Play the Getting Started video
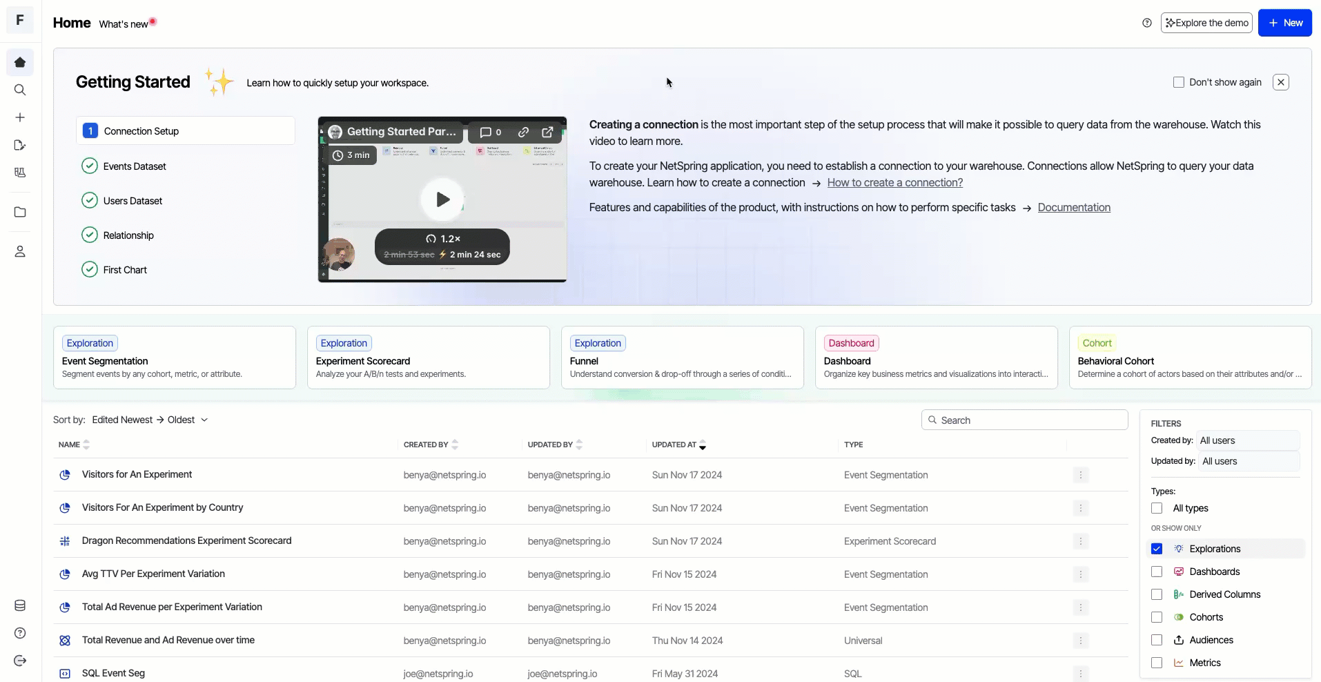The height and width of the screenshot is (682, 1321). pos(442,199)
